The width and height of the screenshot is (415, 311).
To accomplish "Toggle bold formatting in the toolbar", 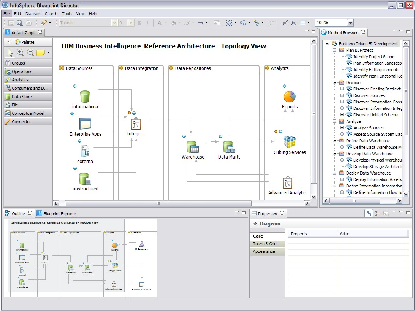I will tap(138, 22).
